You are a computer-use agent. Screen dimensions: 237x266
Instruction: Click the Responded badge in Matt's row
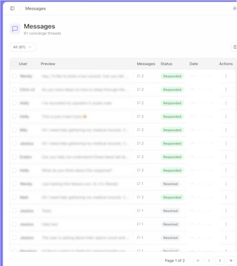172,197
